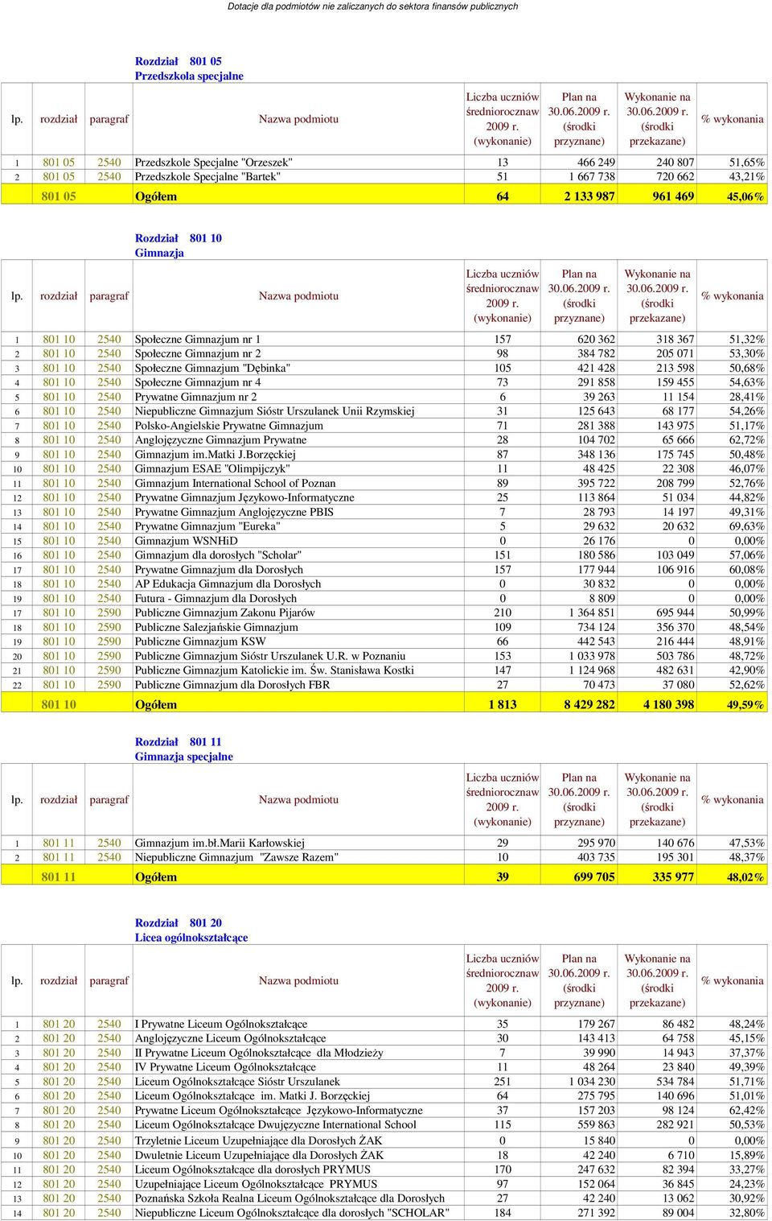Click total plan value "2 133 987"
The height and width of the screenshot is (1221, 772).
[589, 196]
